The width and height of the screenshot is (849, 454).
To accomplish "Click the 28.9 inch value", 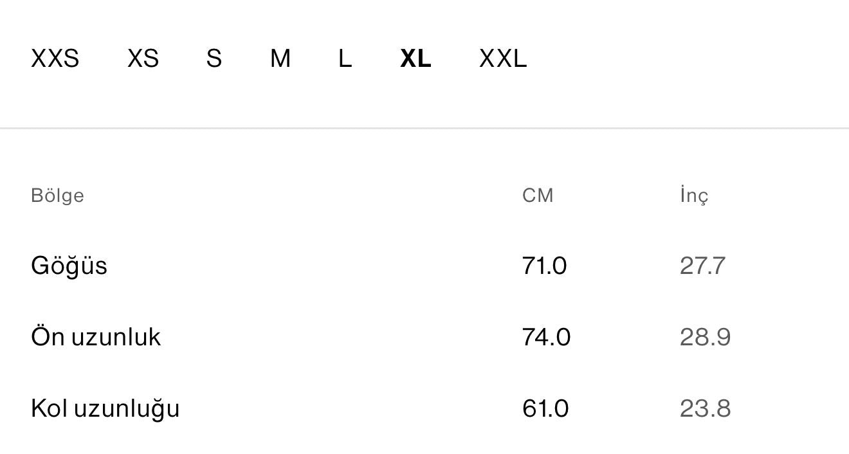I will [705, 337].
